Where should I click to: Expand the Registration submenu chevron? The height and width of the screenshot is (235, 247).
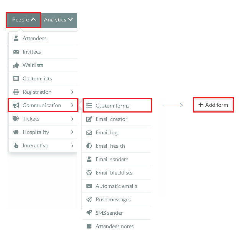coord(72,92)
